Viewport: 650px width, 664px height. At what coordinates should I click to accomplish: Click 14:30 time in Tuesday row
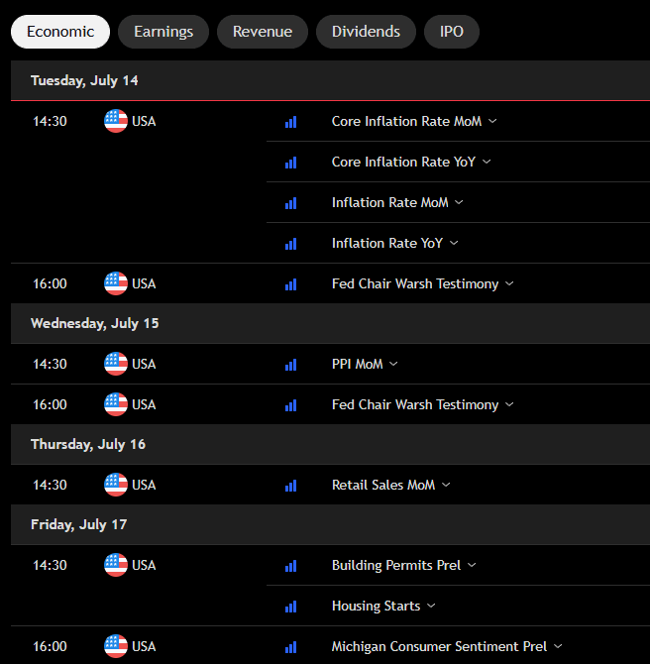[x=50, y=121]
